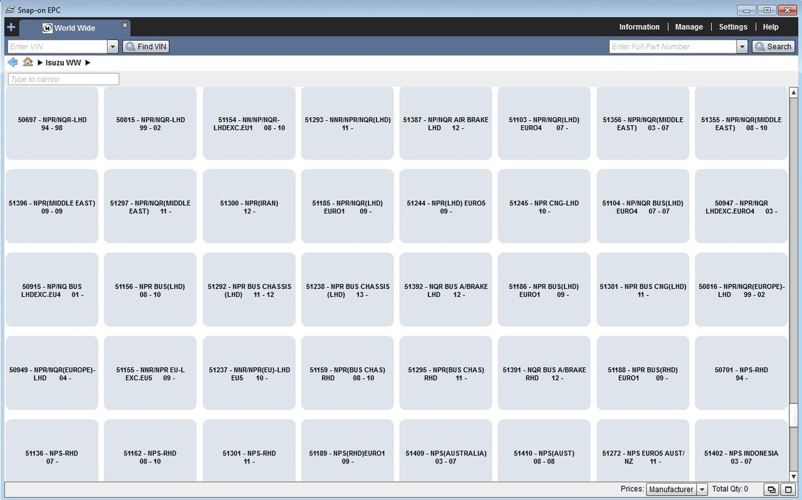
Task: Open 51104 NP/NQR BUS(LHD) EURO4
Action: pyautogui.click(x=643, y=207)
